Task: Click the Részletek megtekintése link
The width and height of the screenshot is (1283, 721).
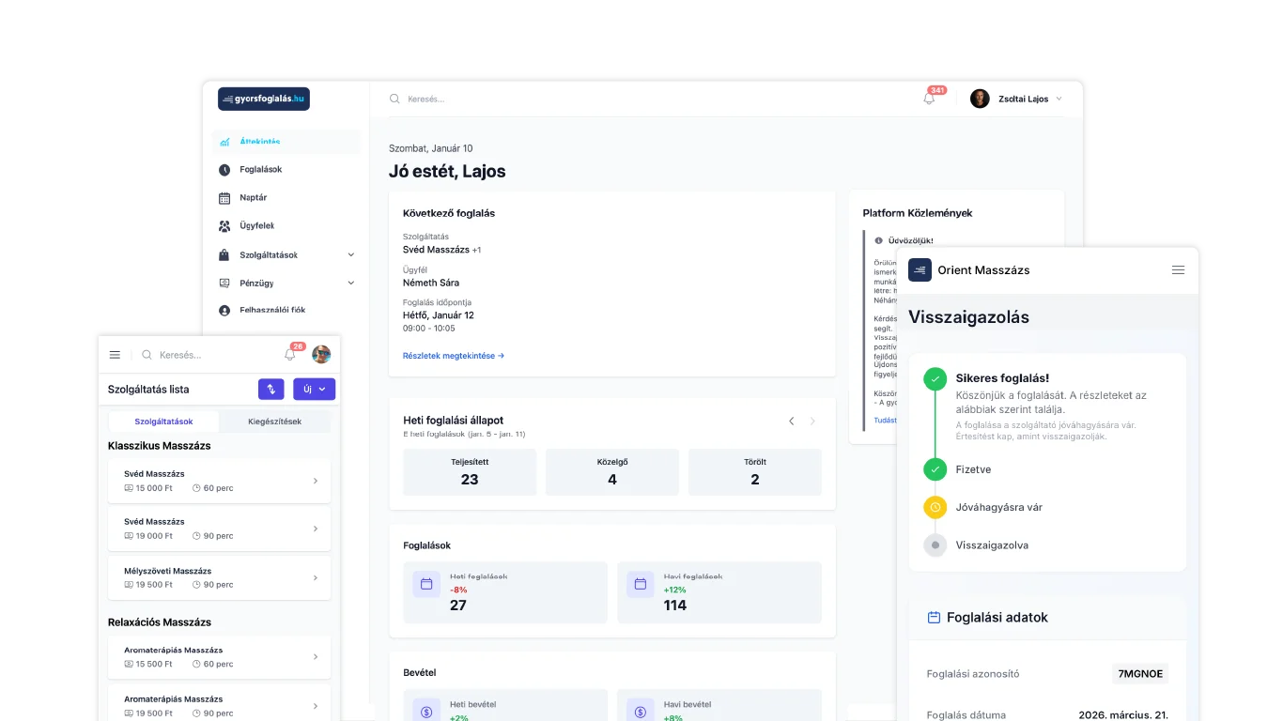Action: (x=454, y=356)
